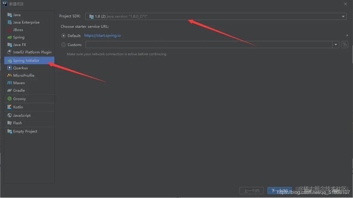Select the Default service URL radio button
This screenshot has width=353, height=198.
63,36
